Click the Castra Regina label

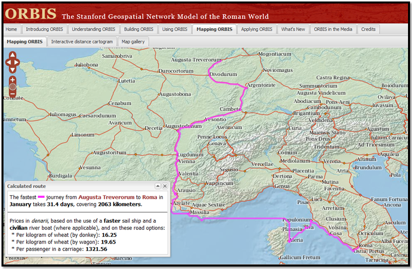pyautogui.click(x=333, y=78)
